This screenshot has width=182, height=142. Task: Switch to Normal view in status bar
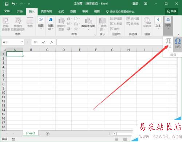tap(116, 139)
